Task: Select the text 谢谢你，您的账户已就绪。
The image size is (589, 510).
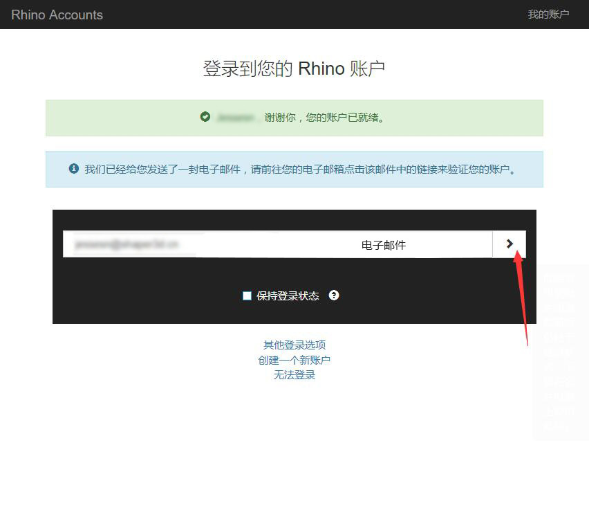Action: 324,118
